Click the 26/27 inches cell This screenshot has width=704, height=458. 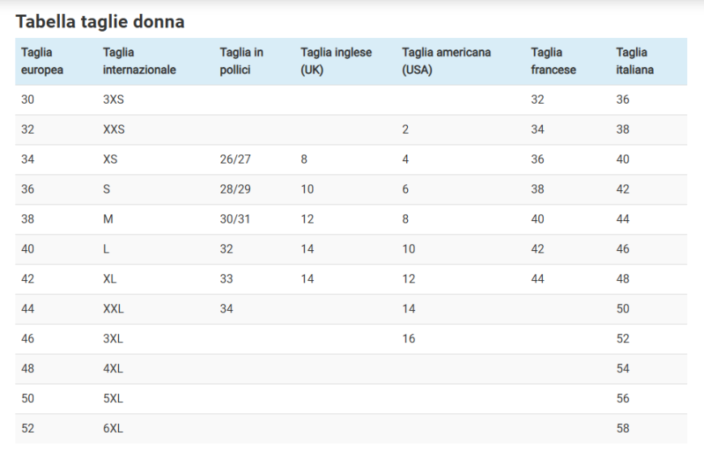235,159
